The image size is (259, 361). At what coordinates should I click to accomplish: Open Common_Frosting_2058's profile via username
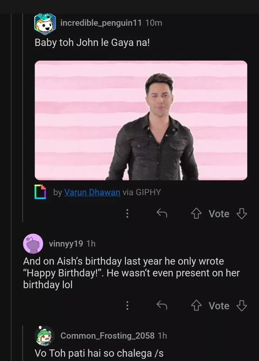point(108,336)
